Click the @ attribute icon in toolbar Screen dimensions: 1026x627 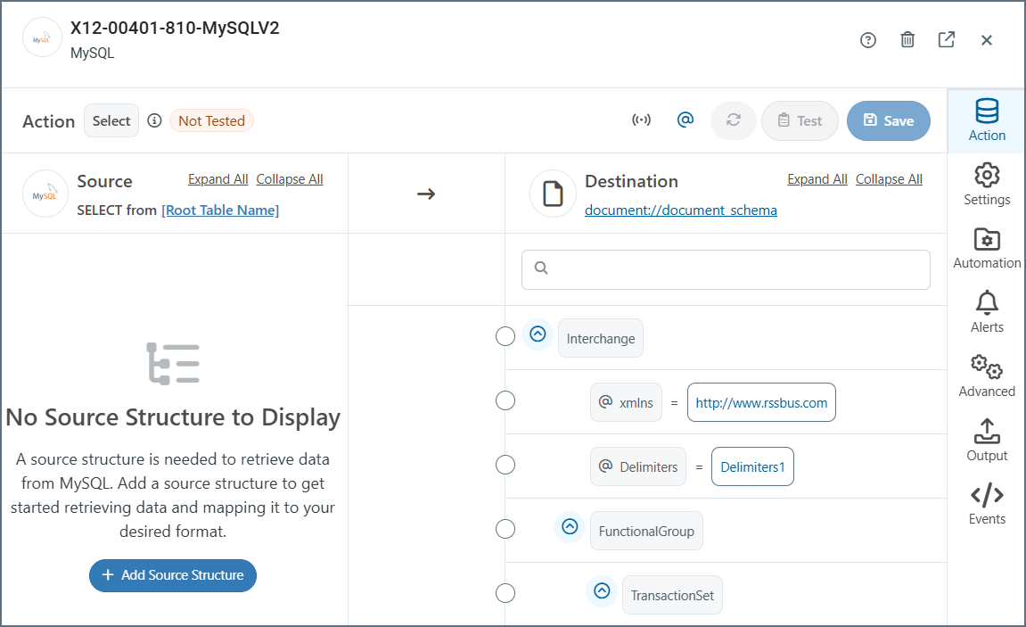pyautogui.click(x=685, y=120)
